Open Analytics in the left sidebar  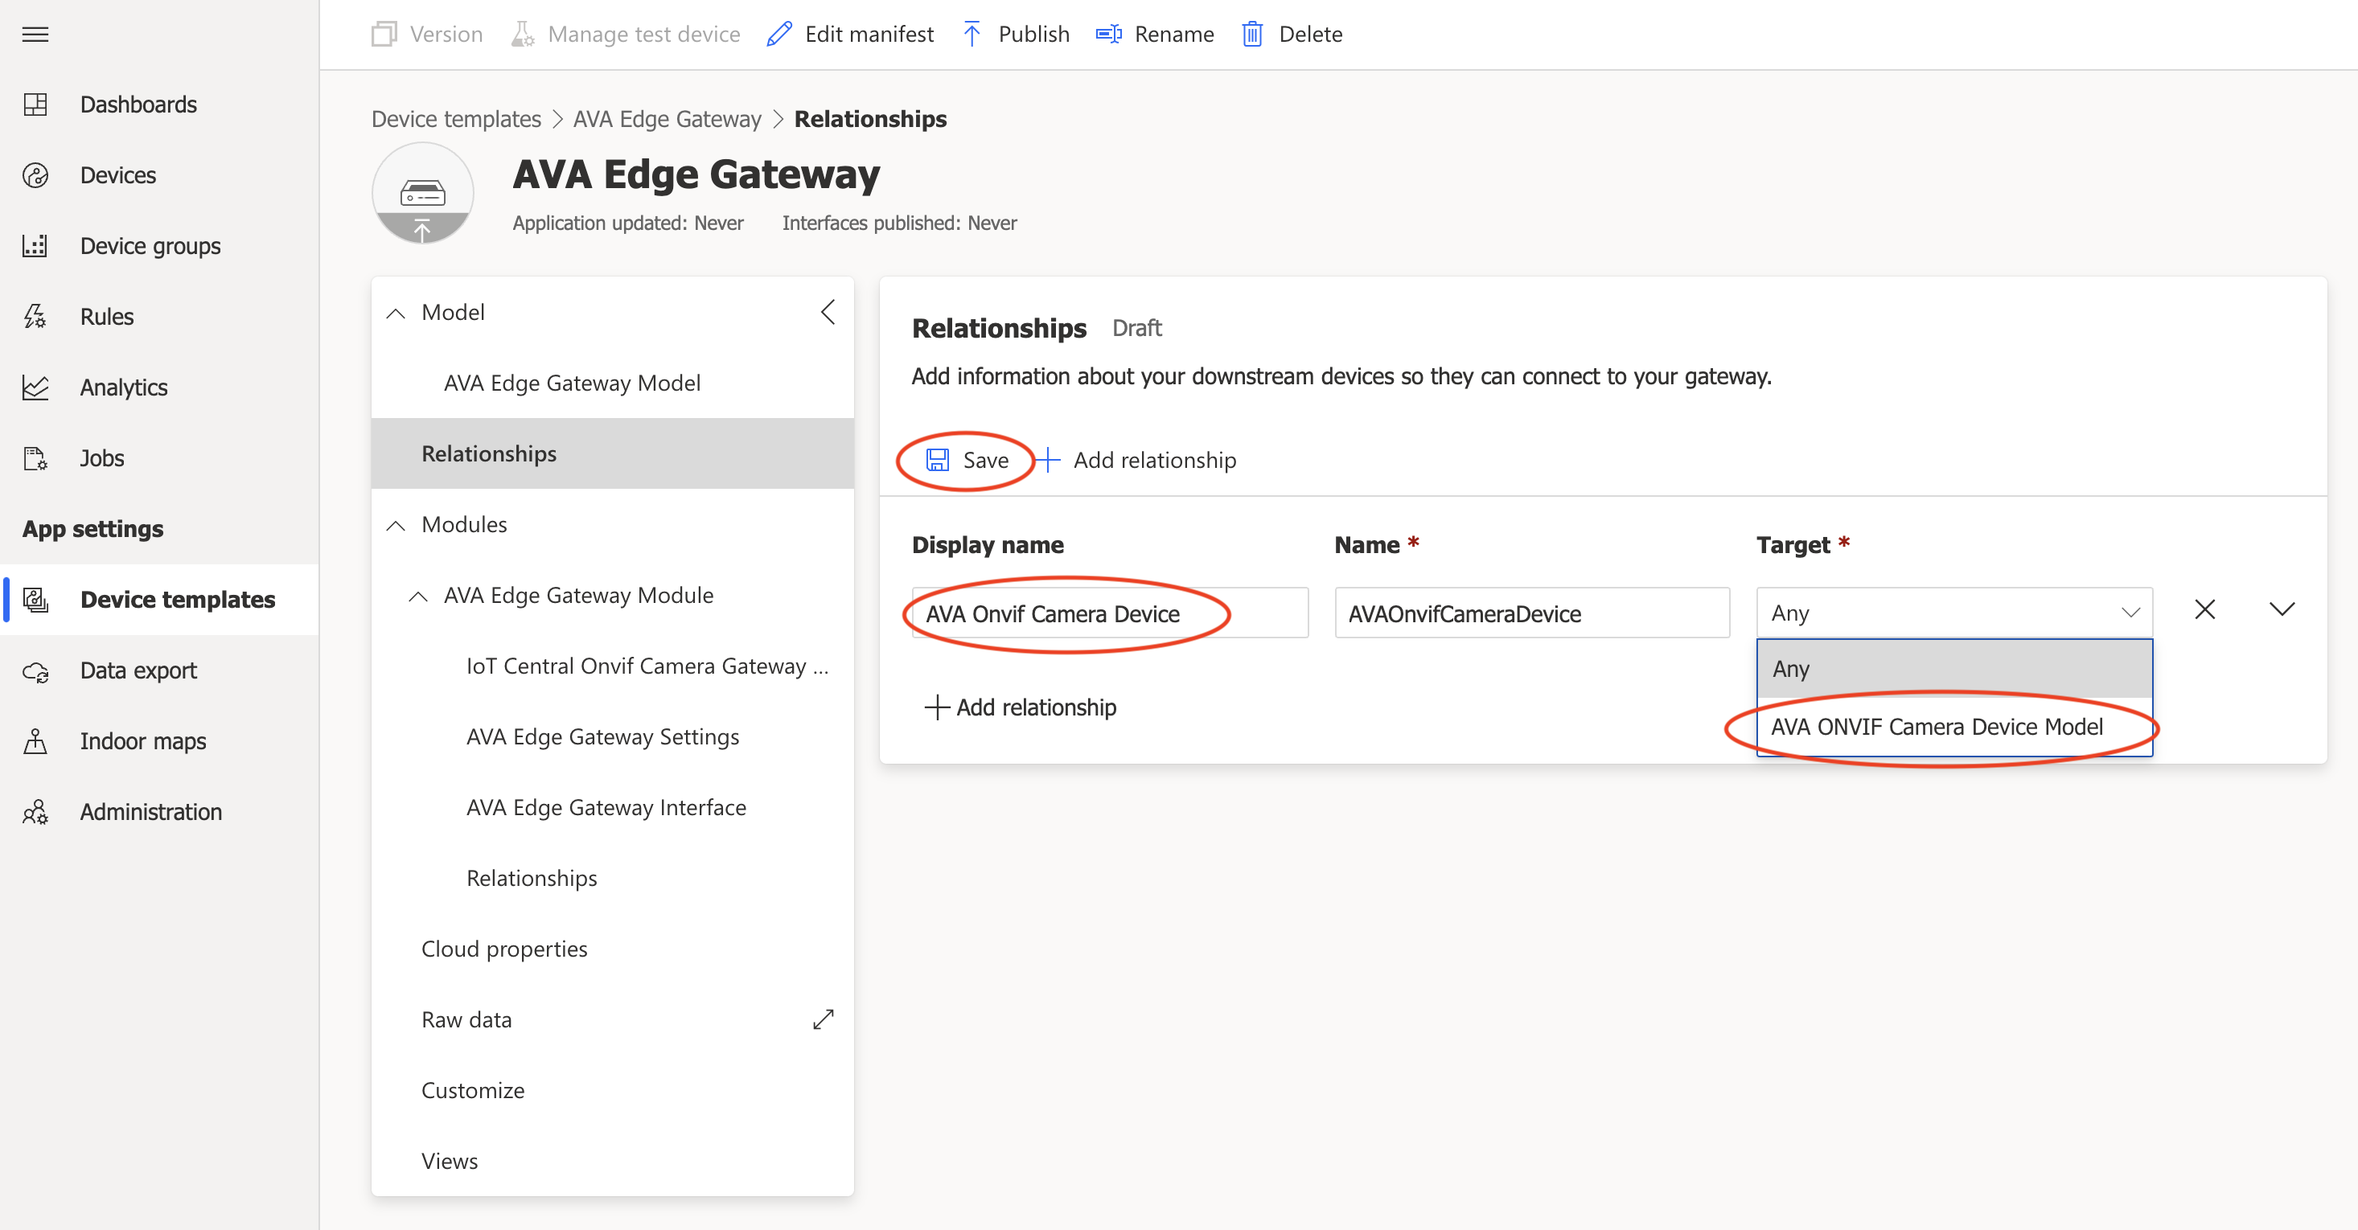coord(124,387)
